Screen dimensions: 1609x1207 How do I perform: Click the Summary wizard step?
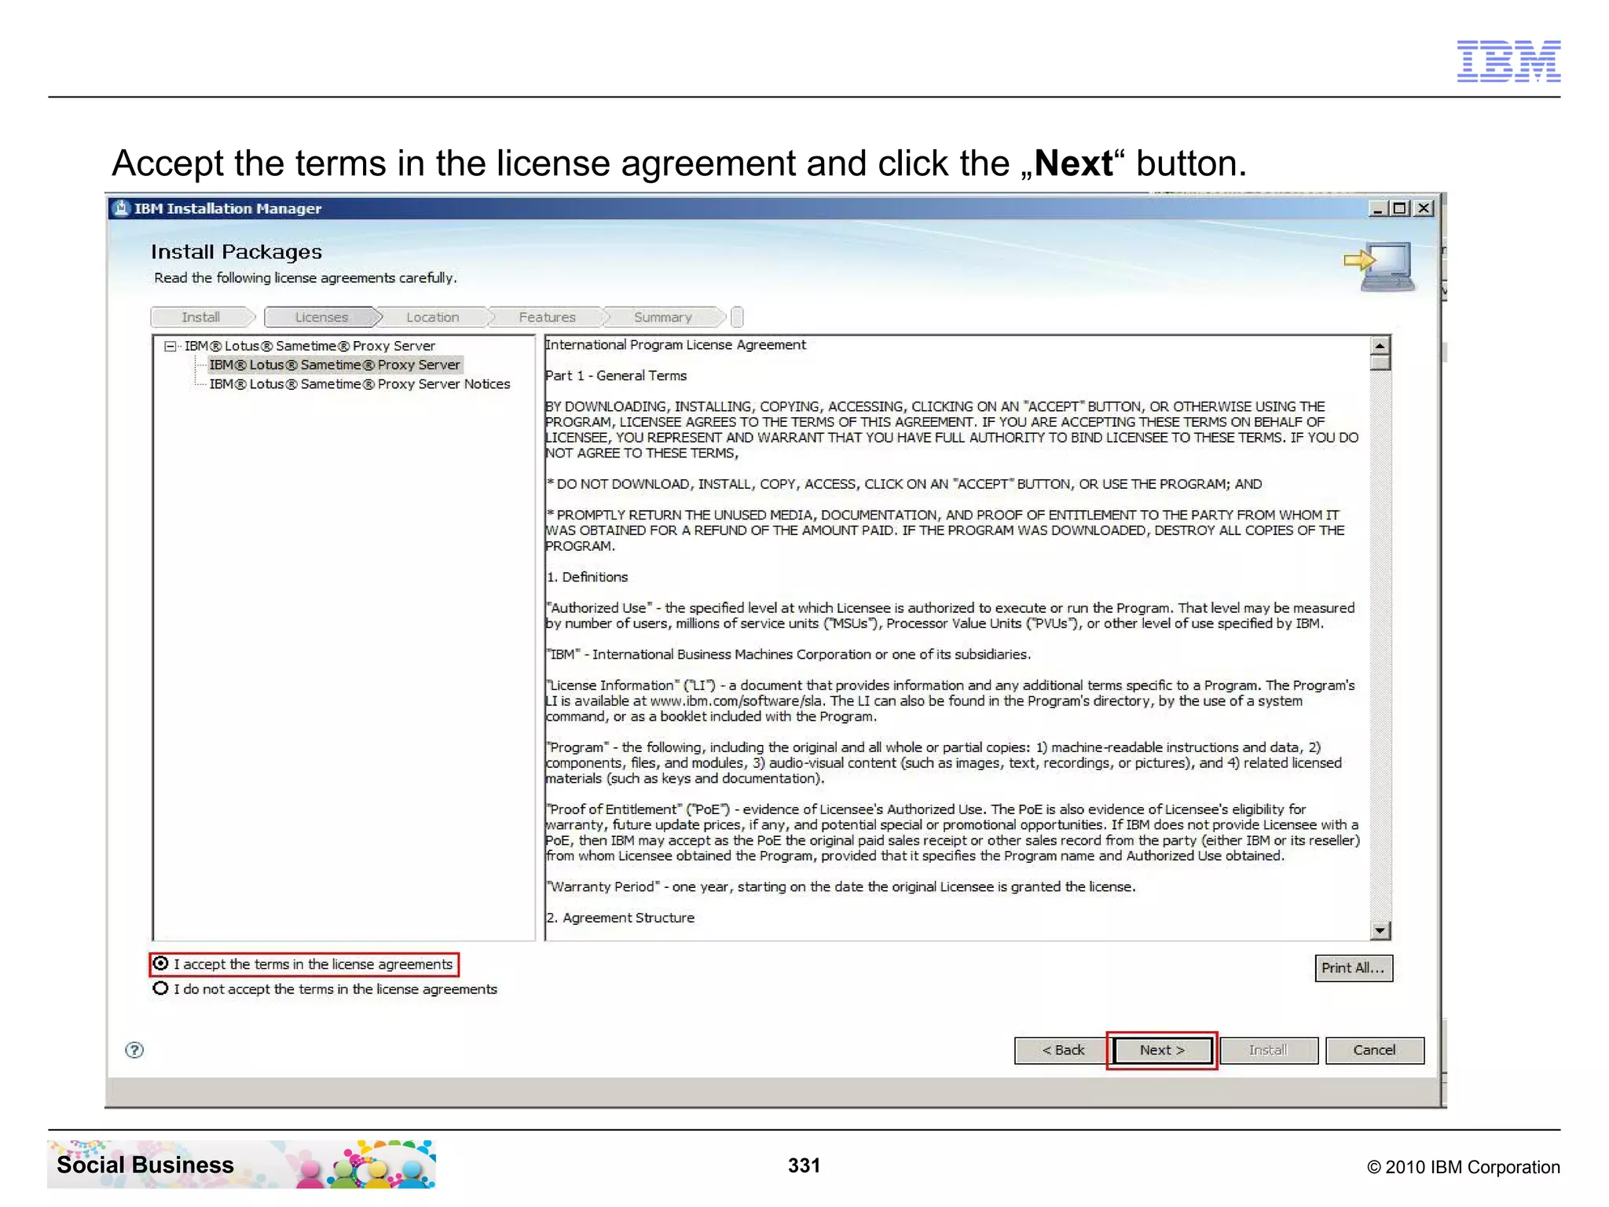[663, 317]
